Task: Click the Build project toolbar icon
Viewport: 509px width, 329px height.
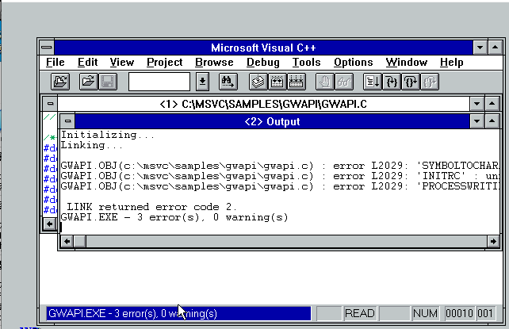Action: point(277,82)
